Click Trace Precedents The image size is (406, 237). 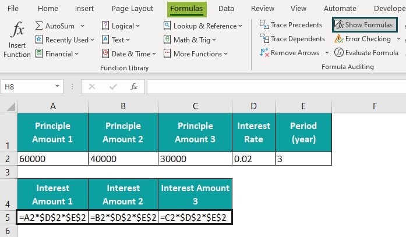tap(291, 25)
